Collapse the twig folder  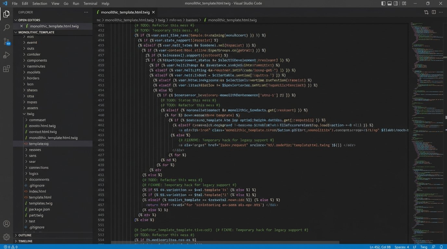31,114
